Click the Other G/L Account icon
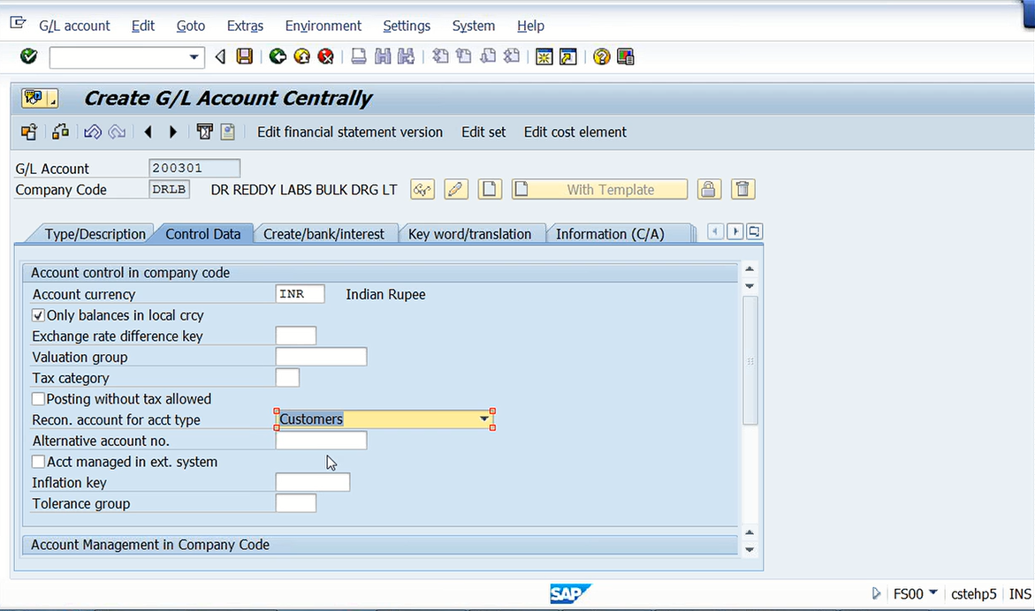The width and height of the screenshot is (1035, 611). click(x=29, y=132)
